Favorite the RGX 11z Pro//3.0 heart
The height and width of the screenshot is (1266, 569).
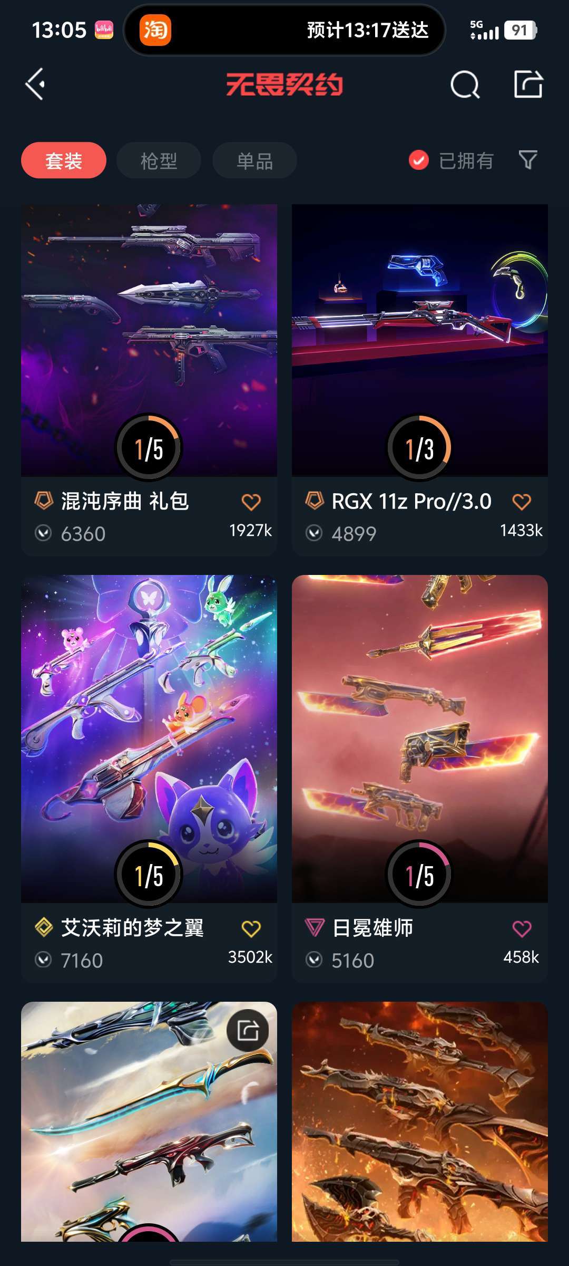[x=522, y=502]
